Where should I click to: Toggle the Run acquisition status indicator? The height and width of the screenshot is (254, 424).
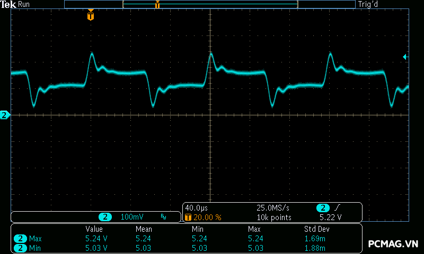point(24,4)
